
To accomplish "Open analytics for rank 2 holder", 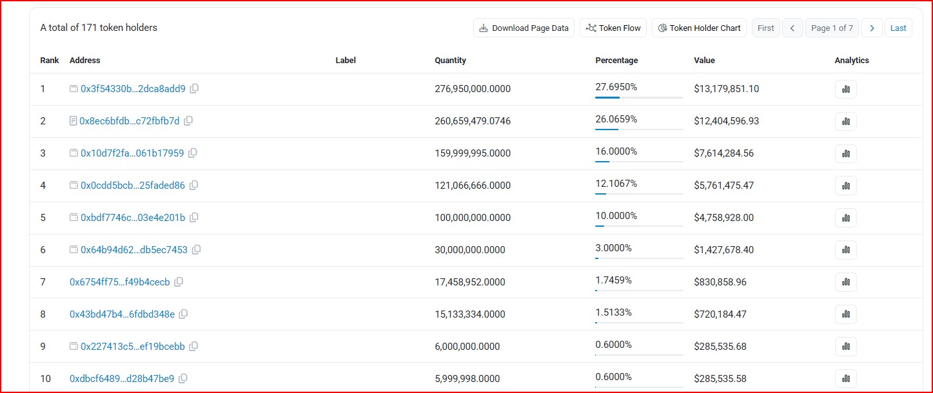I will coord(846,121).
